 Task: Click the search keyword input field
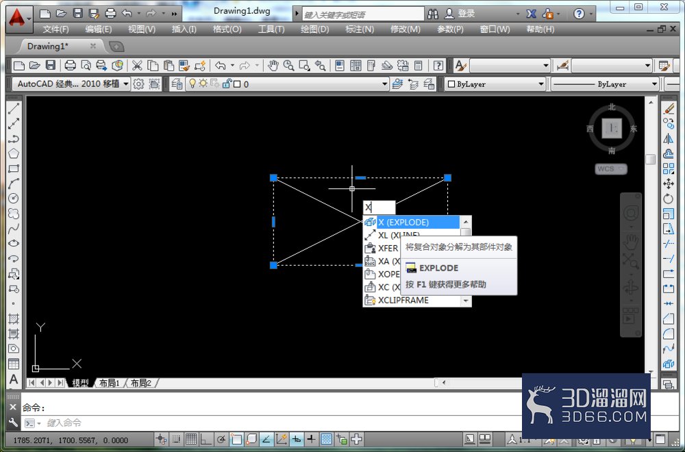pyautogui.click(x=362, y=14)
